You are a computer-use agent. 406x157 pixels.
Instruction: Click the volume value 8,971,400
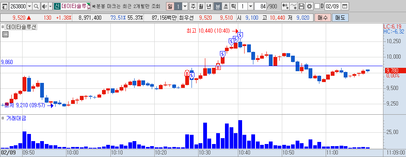click(x=90, y=18)
